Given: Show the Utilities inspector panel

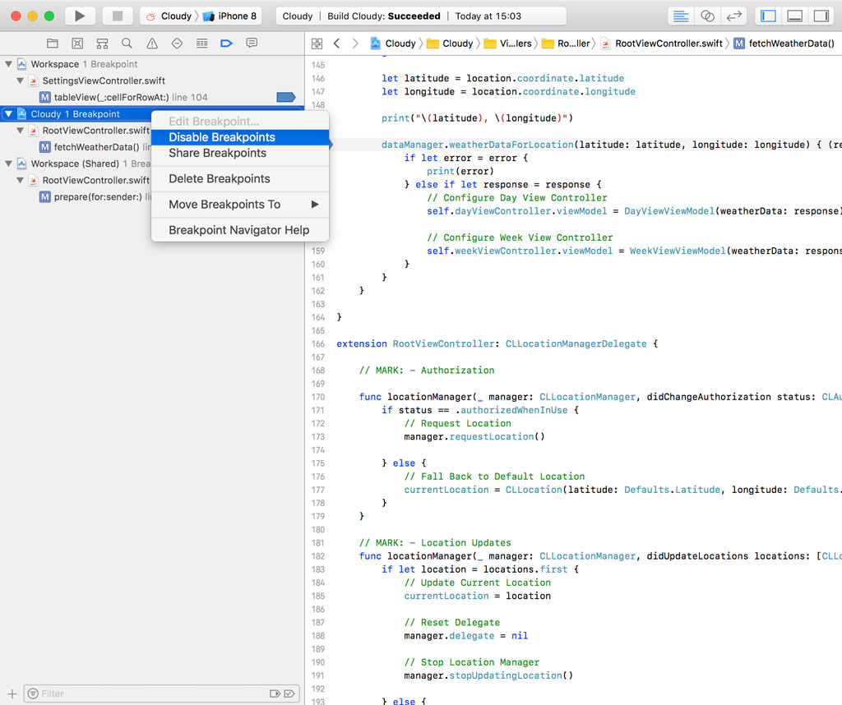Looking at the screenshot, I should pyautogui.click(x=821, y=15).
